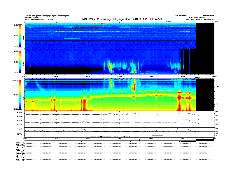Viewport: 231px width, 178px height.
Task: Click the WIND/WAVES Summary Plot title
Action: (x=122, y=19)
